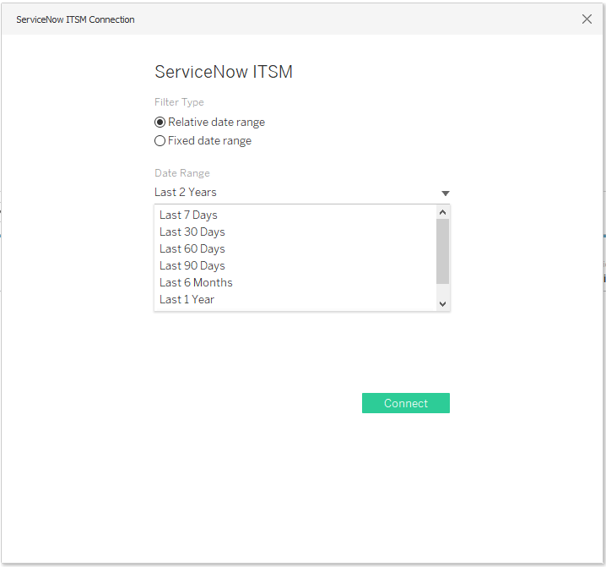Open the Date Range dropdown showing Last 2 Years
Viewport: 606px width, 567px height.
click(302, 193)
